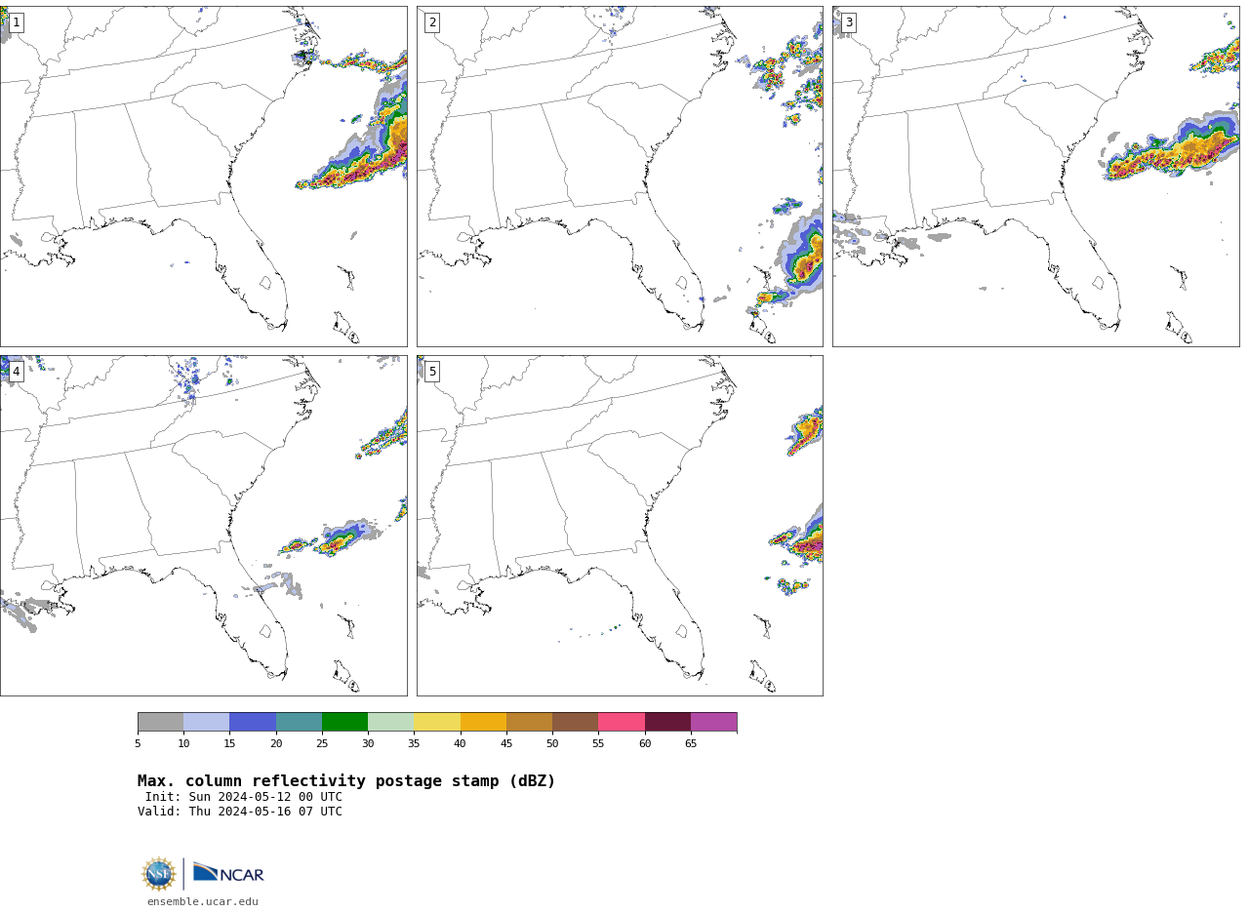The image size is (1249, 913).
Task: Click the 'Init: Sun 2024-05-12 00 UTC' text
Action: pos(244,797)
